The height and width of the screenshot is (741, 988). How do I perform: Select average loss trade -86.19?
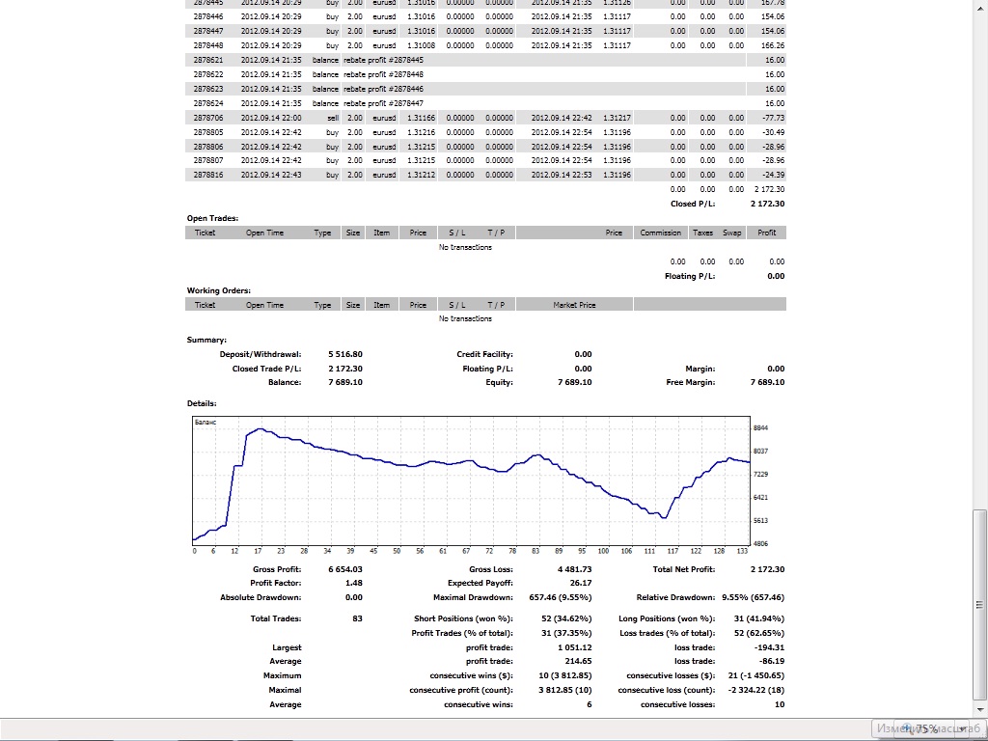(x=774, y=661)
